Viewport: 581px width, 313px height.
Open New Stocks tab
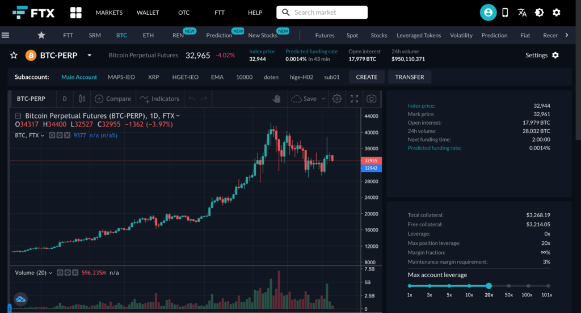coord(263,35)
